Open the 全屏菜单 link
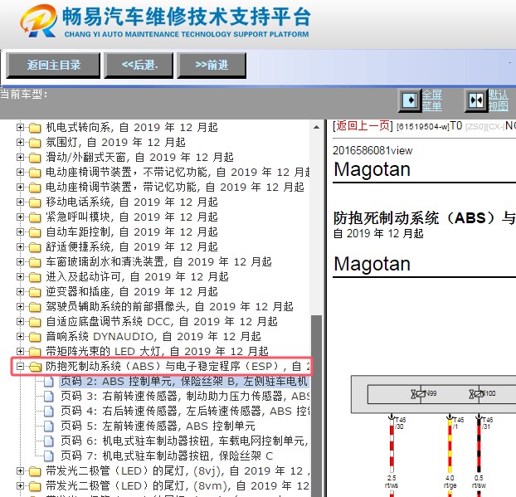This screenshot has width=516, height=497. 432,100
